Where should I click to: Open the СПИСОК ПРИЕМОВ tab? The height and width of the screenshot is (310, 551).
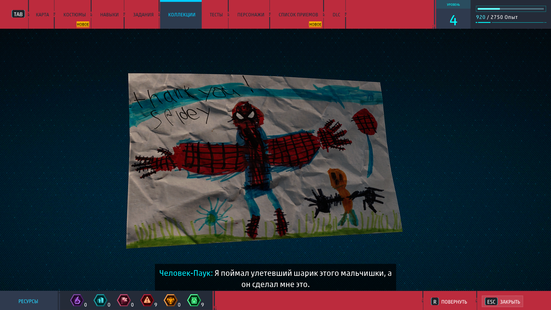(x=298, y=15)
